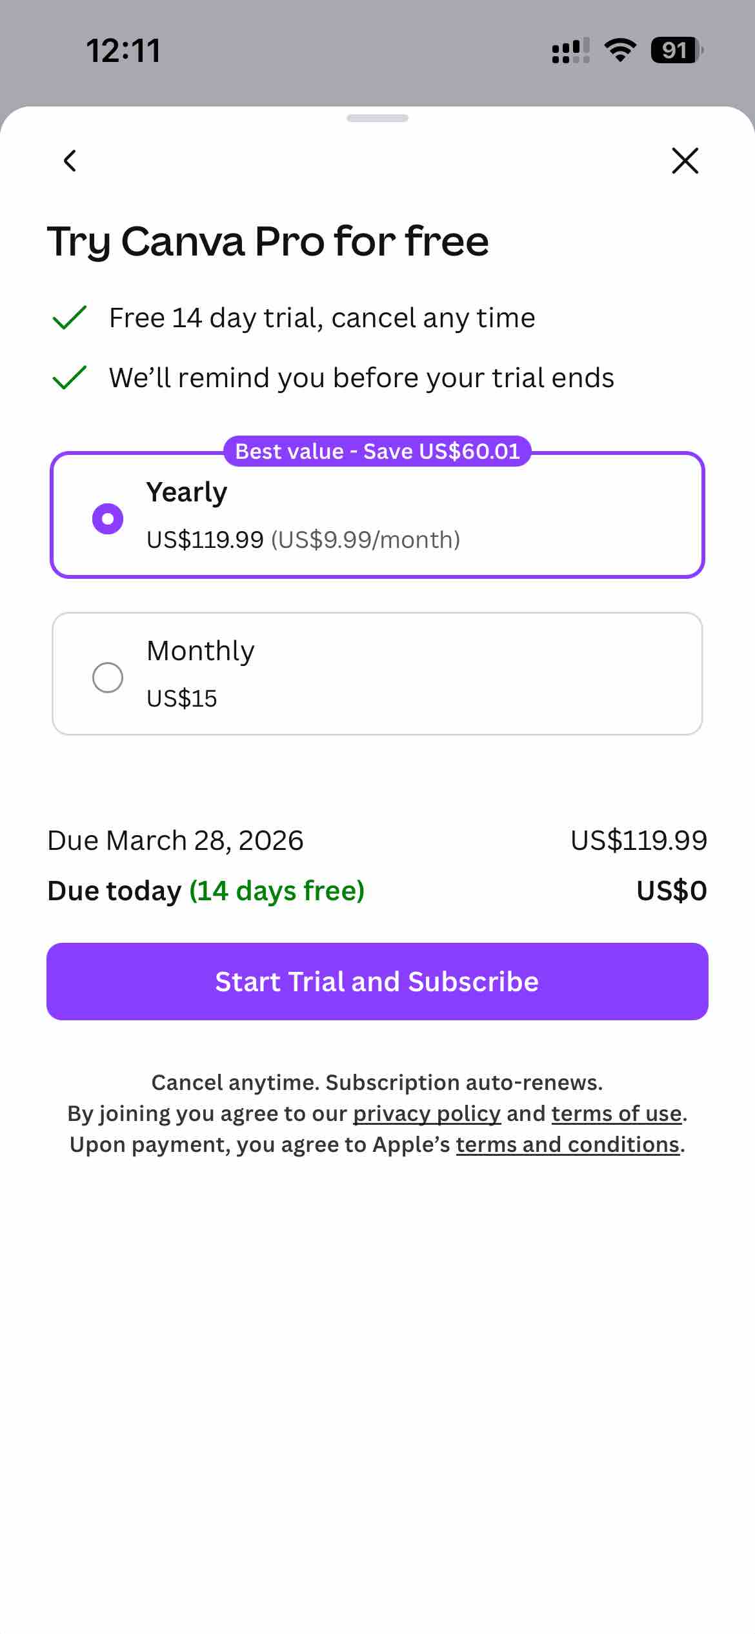
Task: Tap the 12:11 clock in status bar
Action: 123,50
